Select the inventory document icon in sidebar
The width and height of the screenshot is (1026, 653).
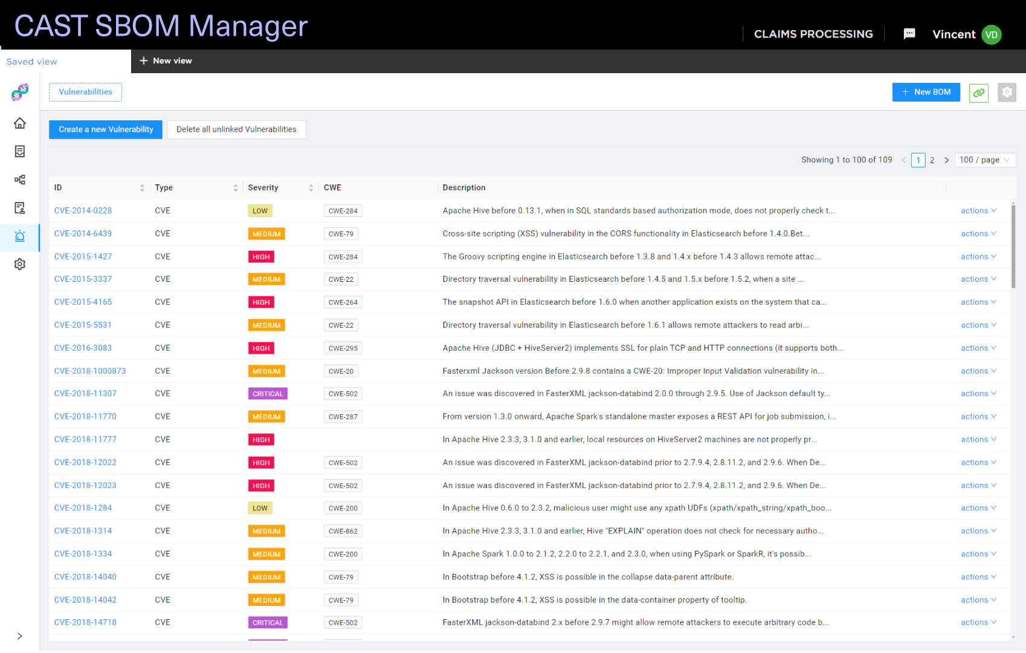[20, 151]
